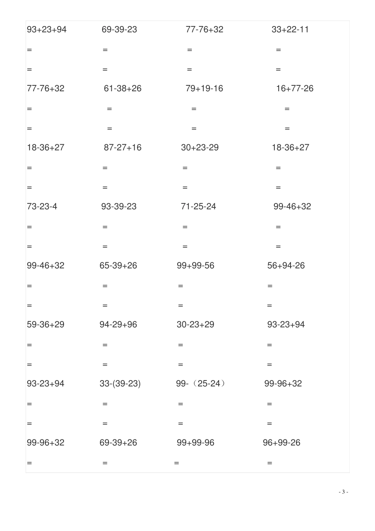Screen dimensions: 375x531
Task: Click the problem 59-36+29
Action: [x=45, y=325]
